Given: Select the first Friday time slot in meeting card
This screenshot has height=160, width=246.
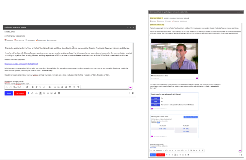Looking at the screenshot, I should pyautogui.click(x=186, y=129).
